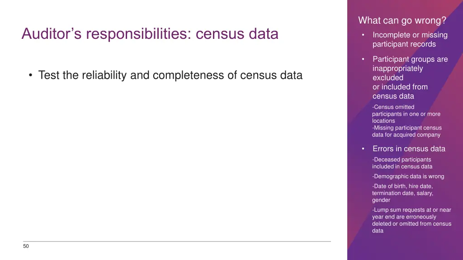
Task: Select the "Demographic data is wrong" line
Action: click(408, 176)
